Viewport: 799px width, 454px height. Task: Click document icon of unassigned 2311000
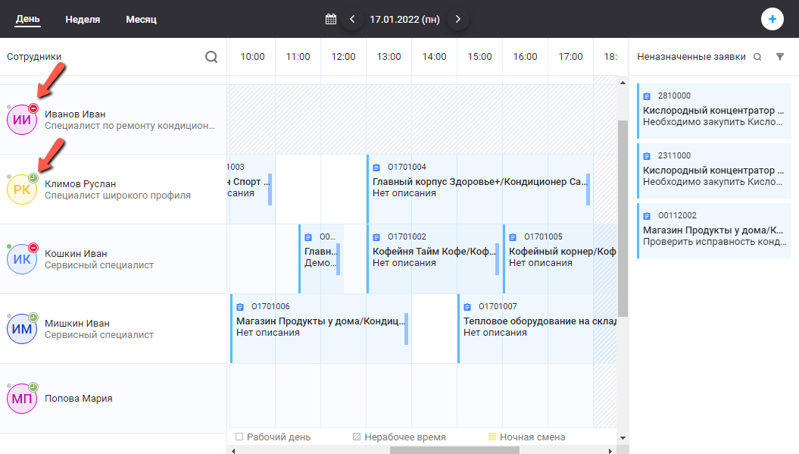tap(647, 156)
